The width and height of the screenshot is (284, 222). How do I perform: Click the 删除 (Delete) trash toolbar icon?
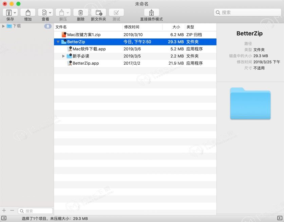[x=81, y=13]
